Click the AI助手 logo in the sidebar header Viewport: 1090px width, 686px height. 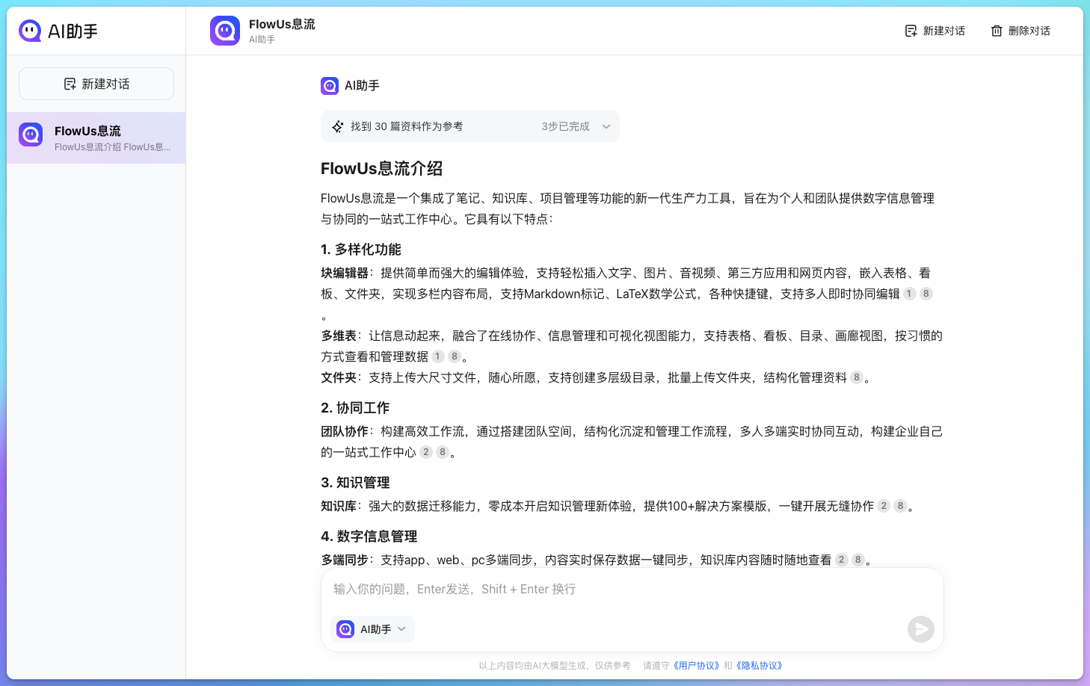(x=30, y=31)
